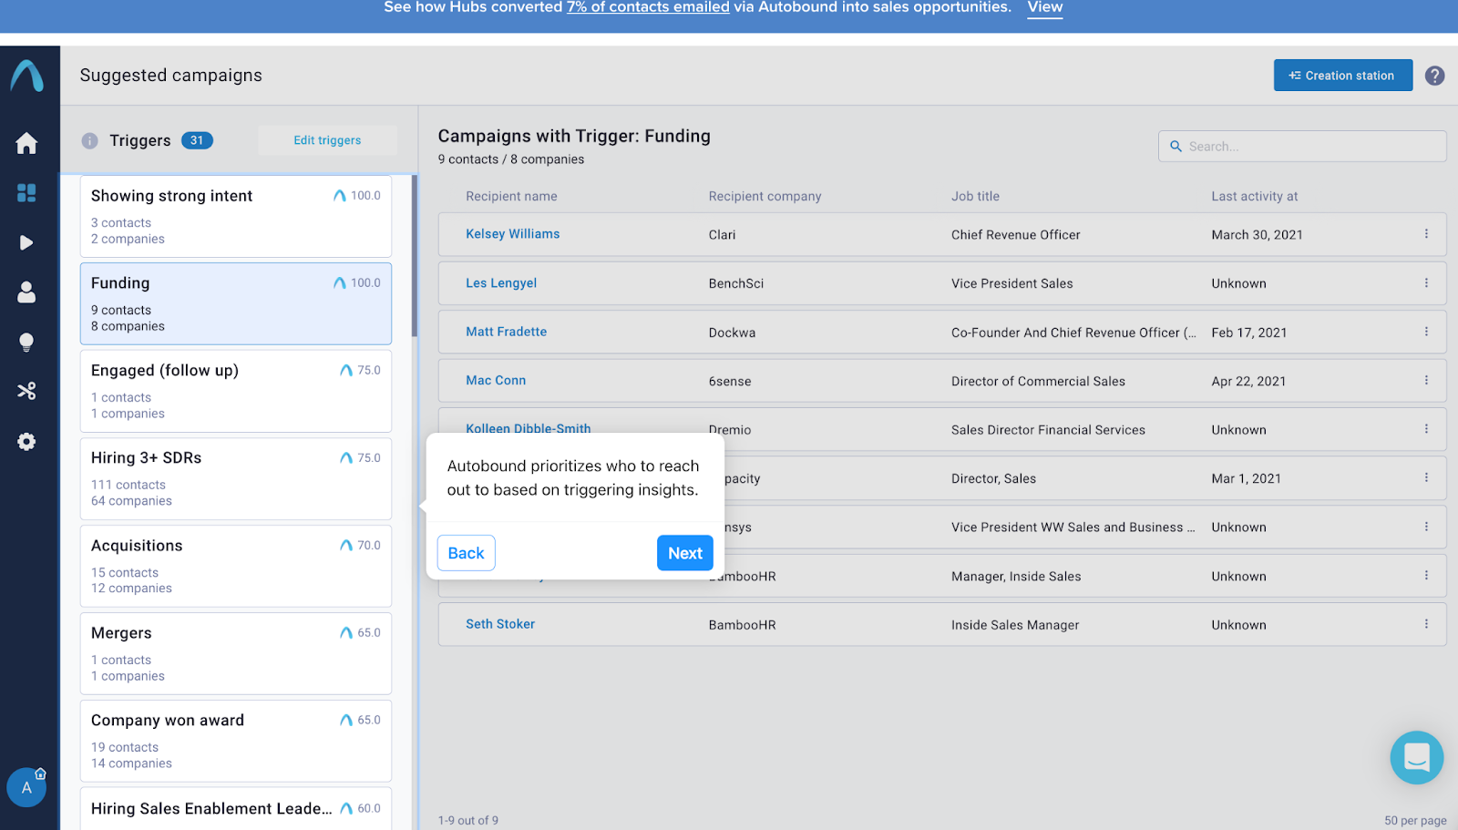
Task: Go to the Home page icon
Action: pyautogui.click(x=26, y=143)
